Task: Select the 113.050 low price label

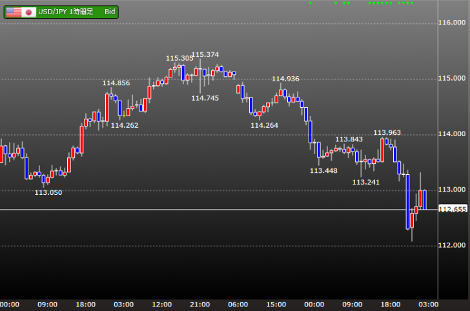Action: 48,192
